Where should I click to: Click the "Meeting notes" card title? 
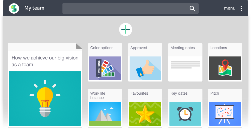click(183, 48)
